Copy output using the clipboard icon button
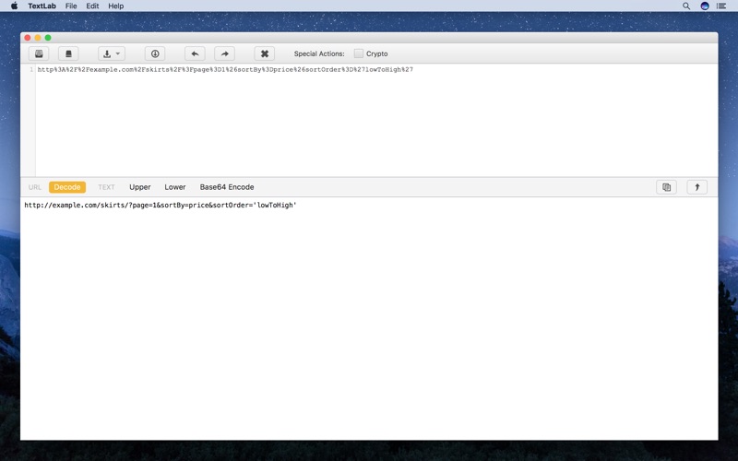This screenshot has width=738, height=461. [666, 187]
